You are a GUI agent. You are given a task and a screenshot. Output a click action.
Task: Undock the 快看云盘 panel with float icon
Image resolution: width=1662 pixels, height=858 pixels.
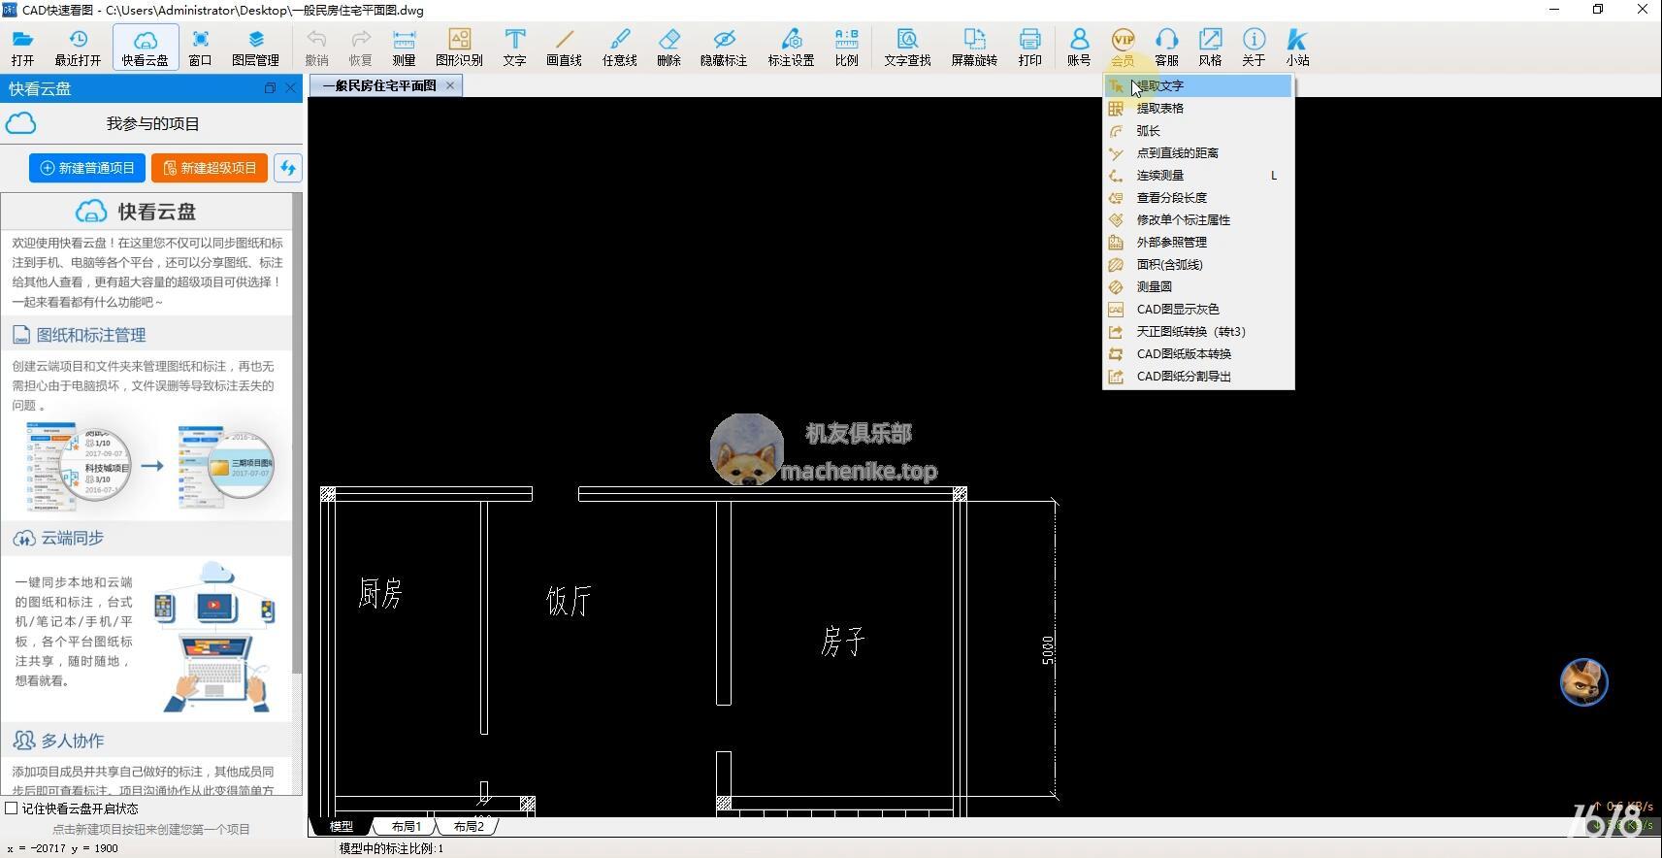[x=270, y=88]
